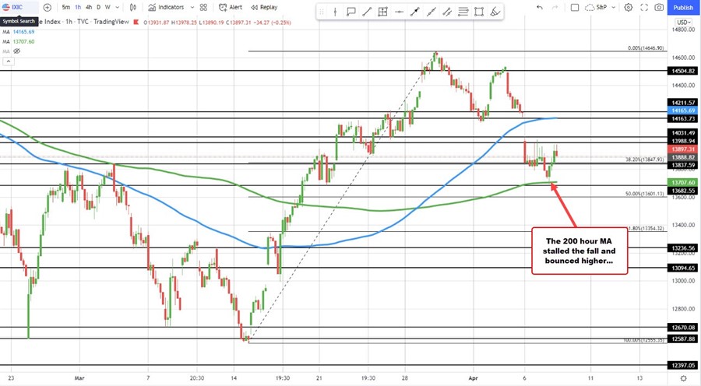This screenshot has width=701, height=386.
Task: Open the S&P saved layout cloud button
Action: click(597, 7)
